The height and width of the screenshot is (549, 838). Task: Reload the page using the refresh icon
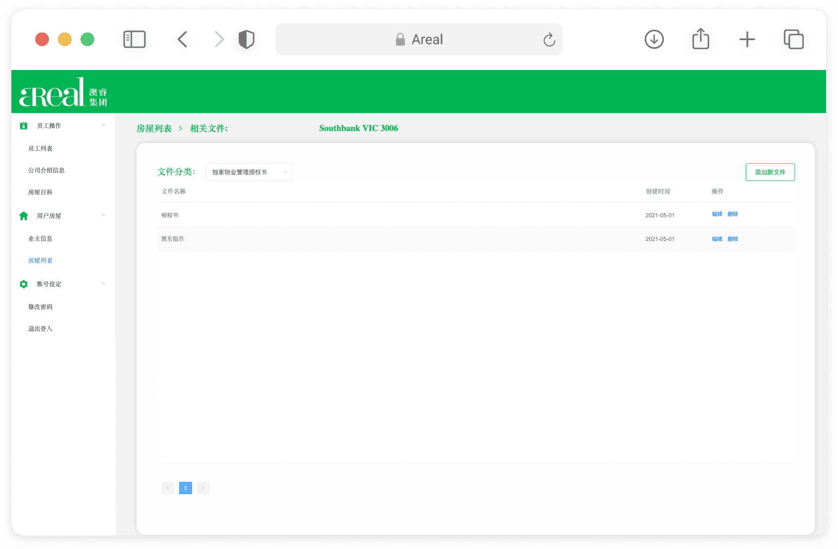[x=549, y=40]
